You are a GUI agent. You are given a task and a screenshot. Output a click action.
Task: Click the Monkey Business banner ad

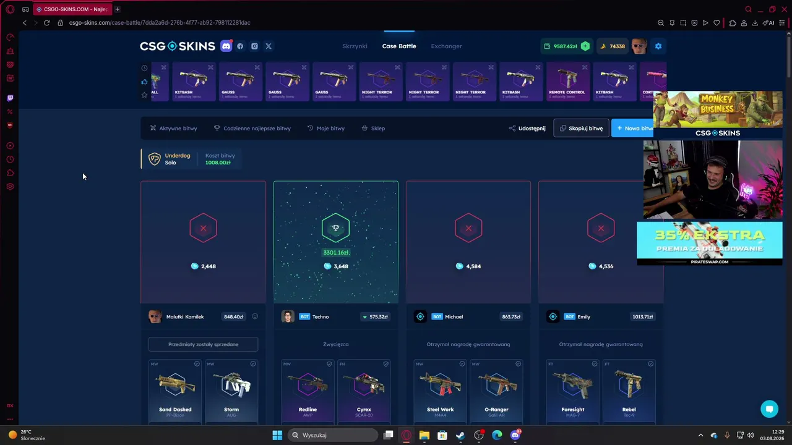coord(718,114)
